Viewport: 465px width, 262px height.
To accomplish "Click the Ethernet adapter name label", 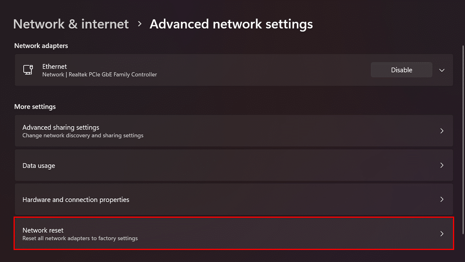I will (x=55, y=66).
